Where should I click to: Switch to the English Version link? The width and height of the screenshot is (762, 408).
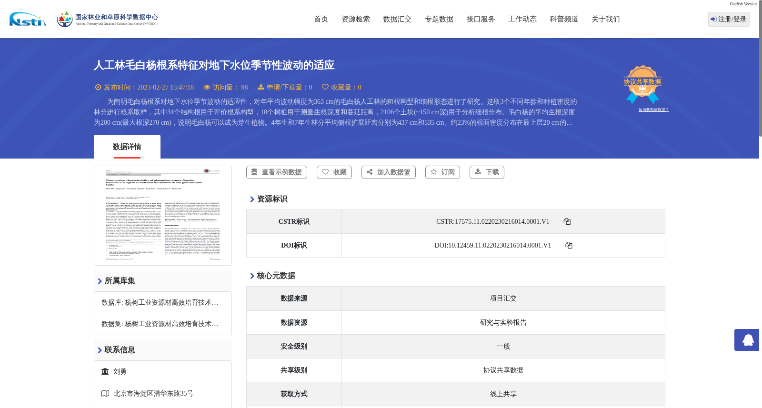(743, 4)
